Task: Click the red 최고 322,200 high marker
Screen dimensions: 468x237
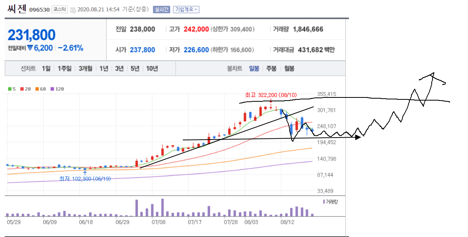Action: [x=270, y=95]
